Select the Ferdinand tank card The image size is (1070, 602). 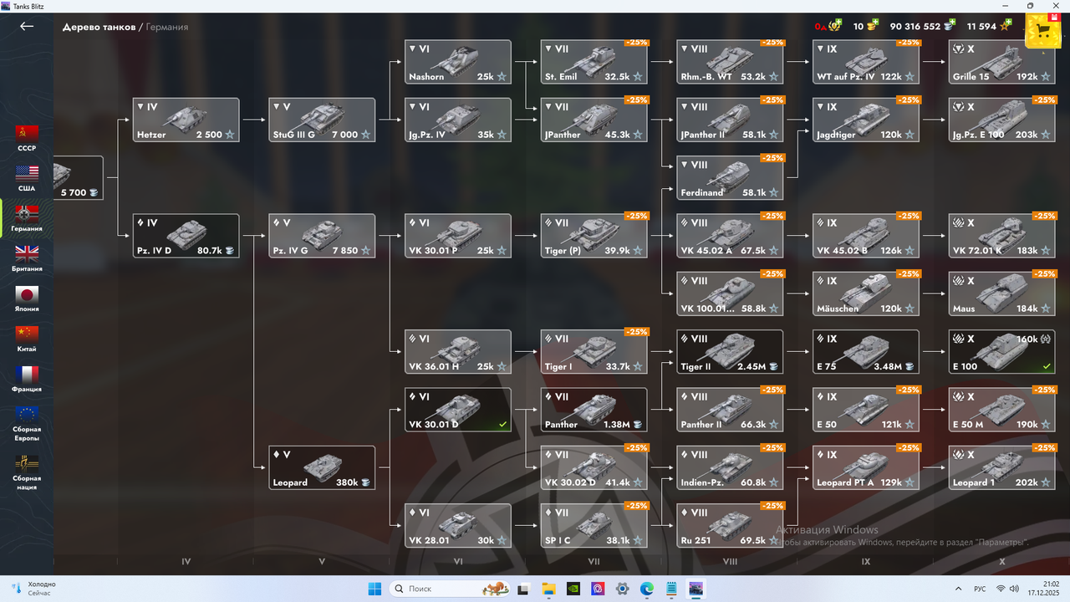pyautogui.click(x=730, y=178)
